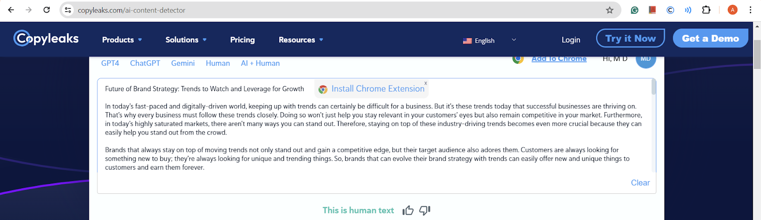This screenshot has height=220, width=761.
Task: Open the English language dropdown
Action: (x=490, y=40)
